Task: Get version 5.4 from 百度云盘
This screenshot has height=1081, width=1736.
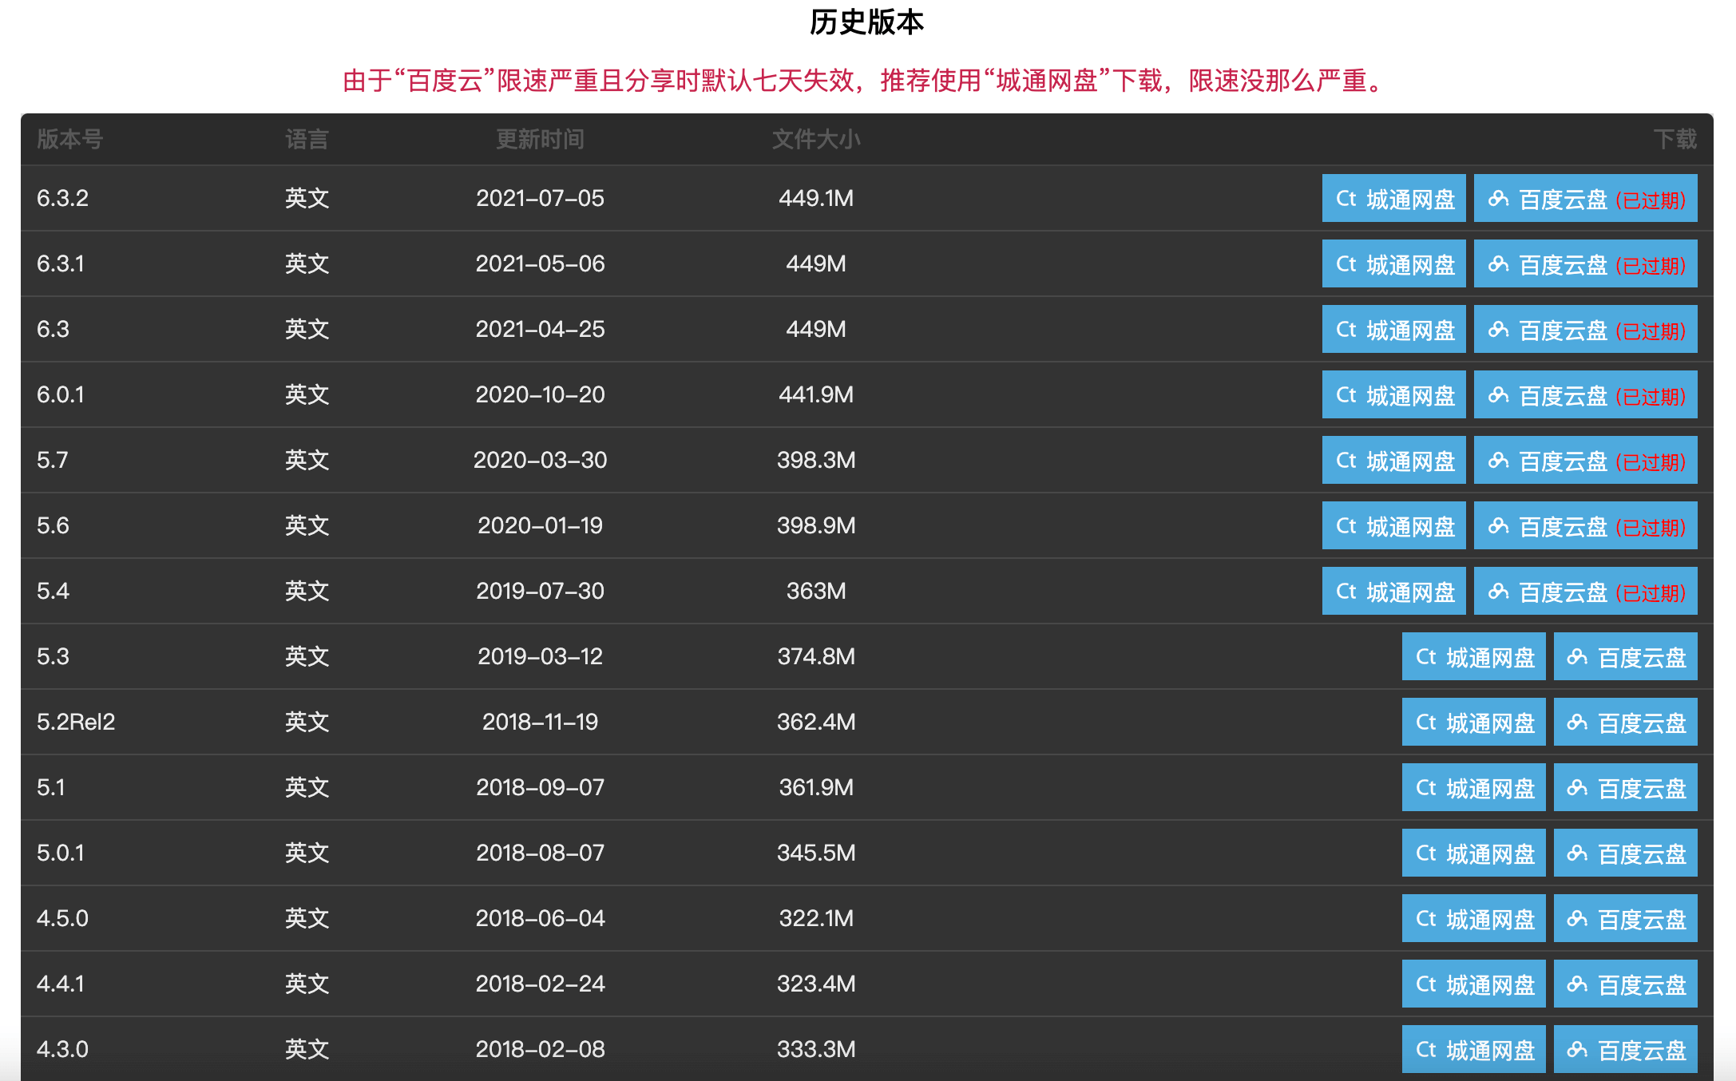Action: tap(1585, 591)
